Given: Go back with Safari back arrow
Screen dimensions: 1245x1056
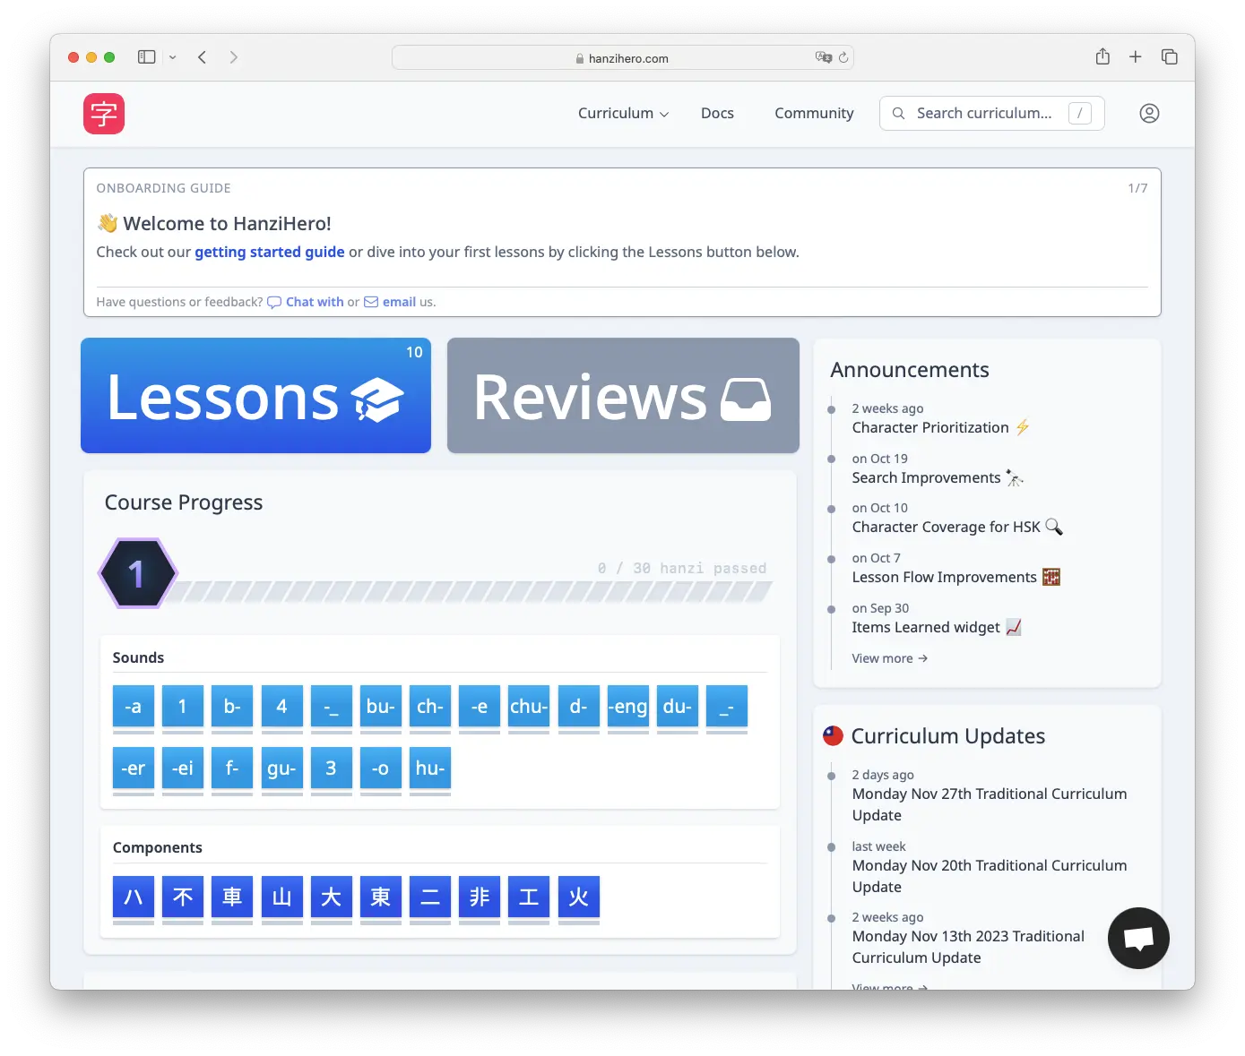Looking at the screenshot, I should (203, 57).
